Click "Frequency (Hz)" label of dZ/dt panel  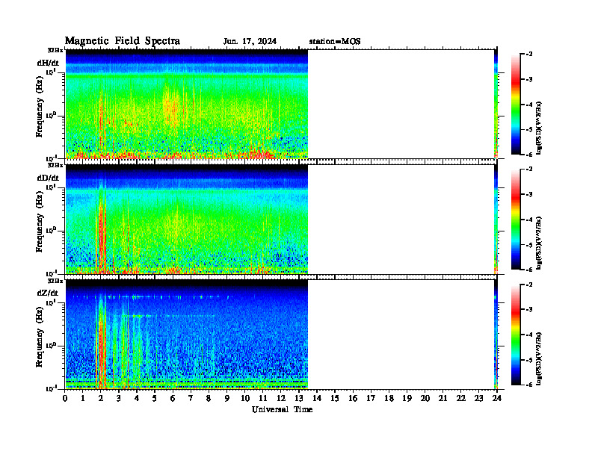[x=40, y=337]
